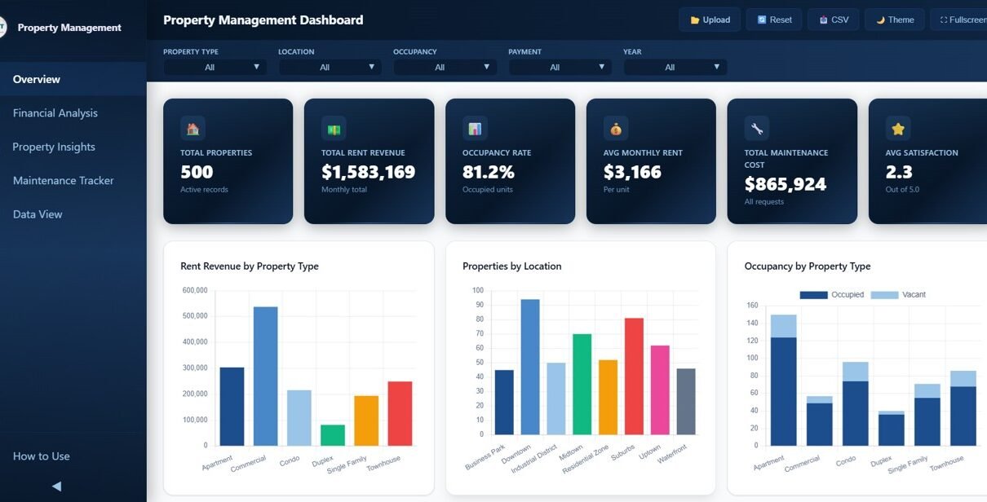Open the Year filter dropdown

(675, 67)
